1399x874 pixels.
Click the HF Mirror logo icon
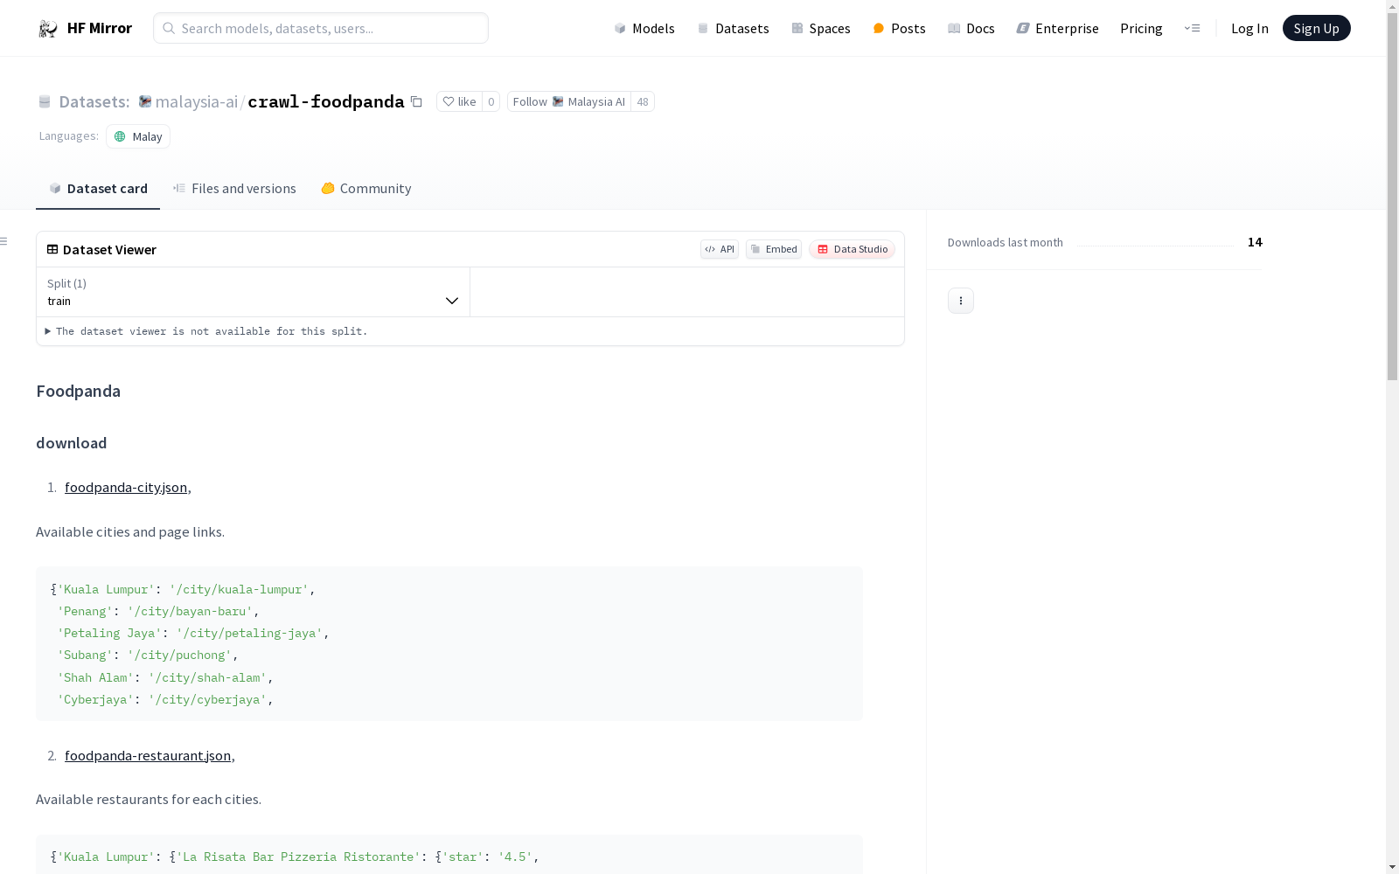click(48, 29)
